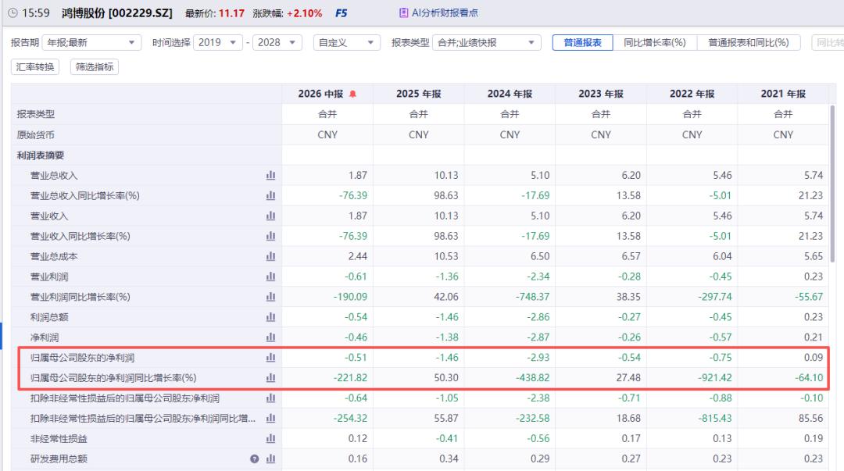Click the 筛选指标 button
The height and width of the screenshot is (471, 844).
pos(95,66)
